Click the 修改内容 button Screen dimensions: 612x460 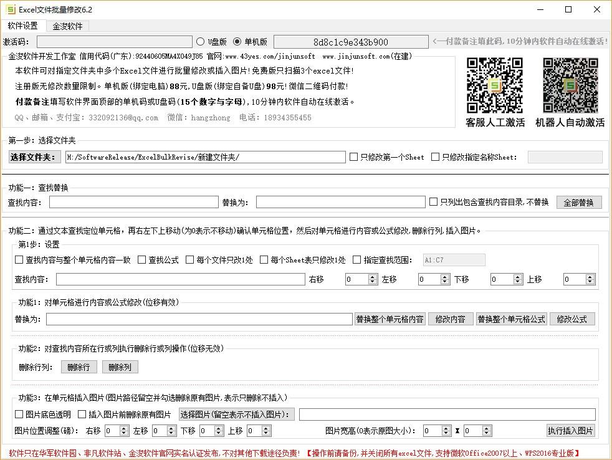(x=451, y=319)
